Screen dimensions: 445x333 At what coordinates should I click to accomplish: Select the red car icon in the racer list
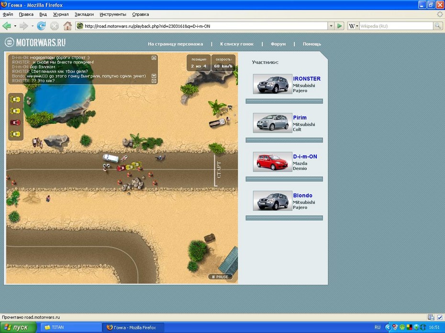coord(15,123)
